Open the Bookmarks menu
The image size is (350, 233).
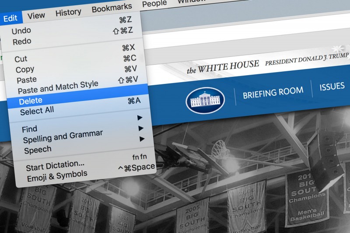point(112,8)
